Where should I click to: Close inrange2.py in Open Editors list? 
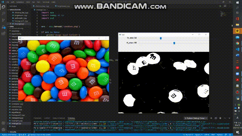(11, 24)
